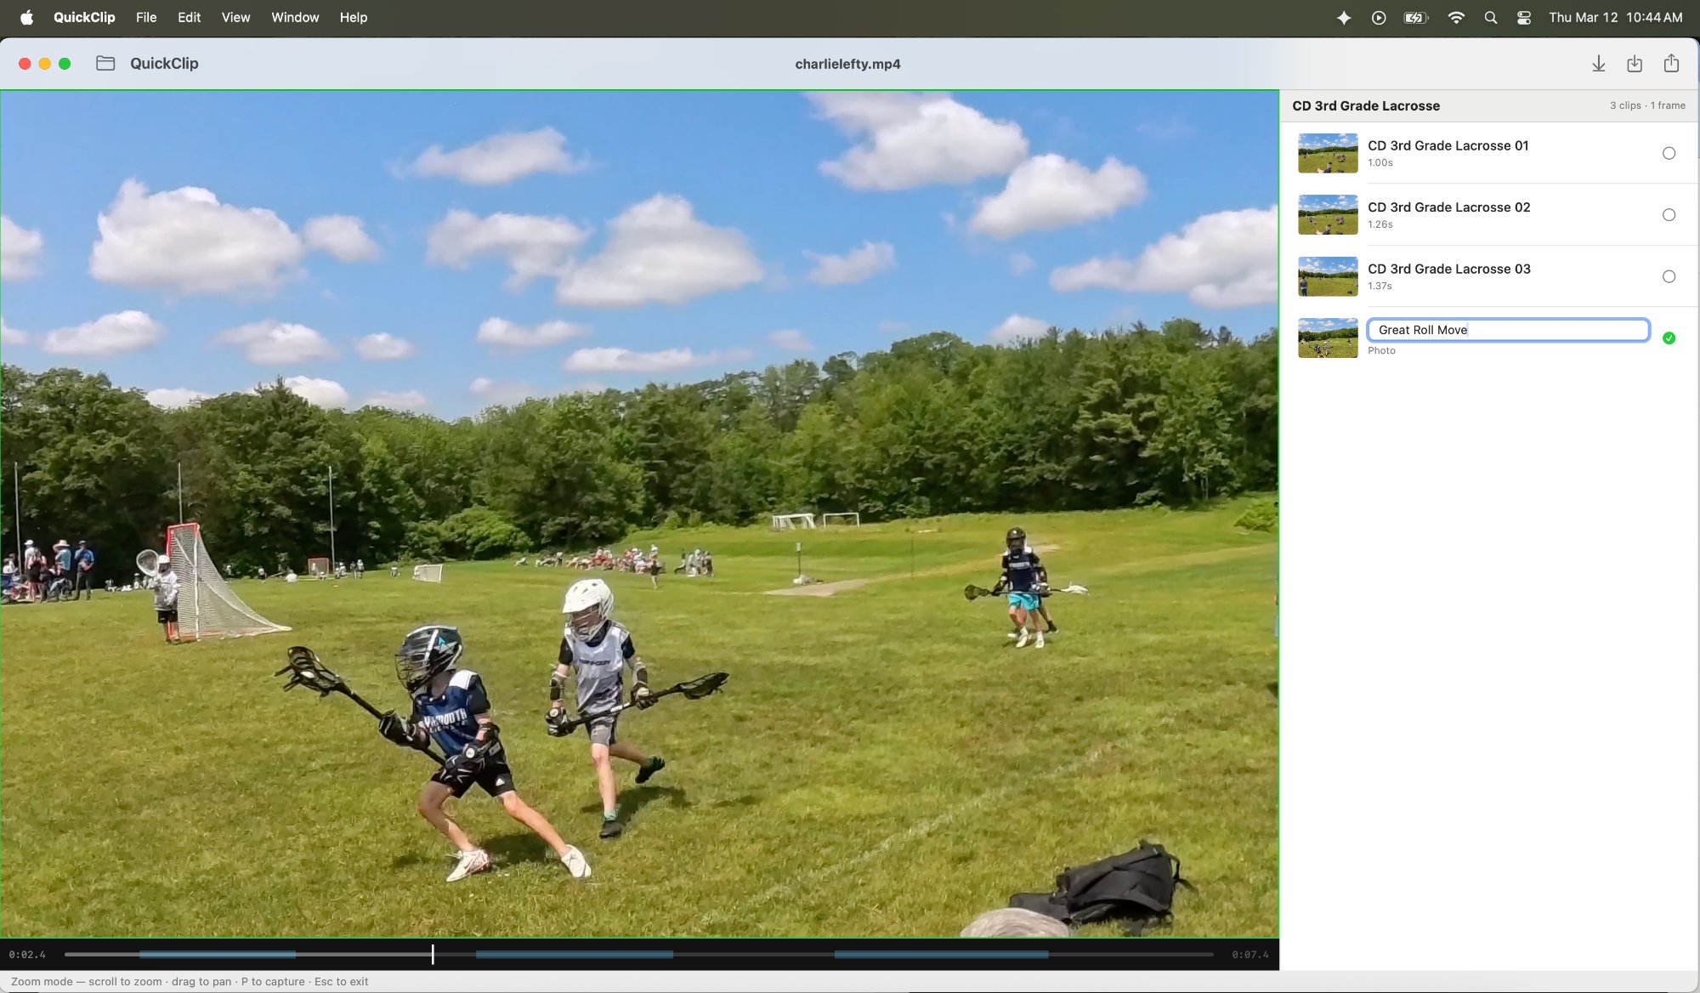
Task: Open the File menu
Action: pyautogui.click(x=145, y=17)
